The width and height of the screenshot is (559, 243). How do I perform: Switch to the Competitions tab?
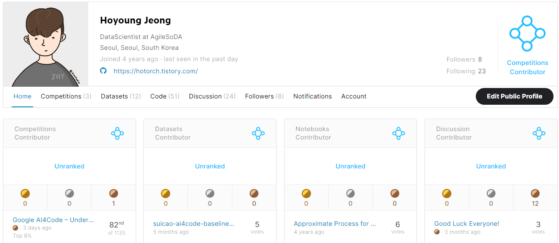point(66,96)
